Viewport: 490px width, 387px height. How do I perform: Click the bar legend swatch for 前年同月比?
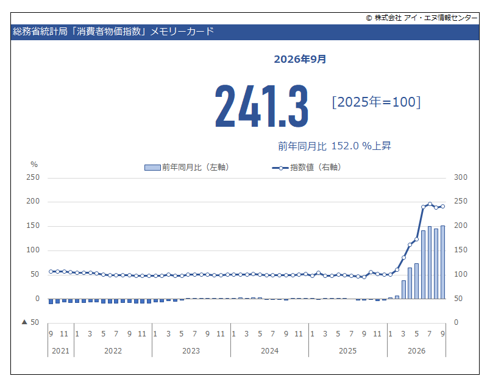(x=152, y=168)
